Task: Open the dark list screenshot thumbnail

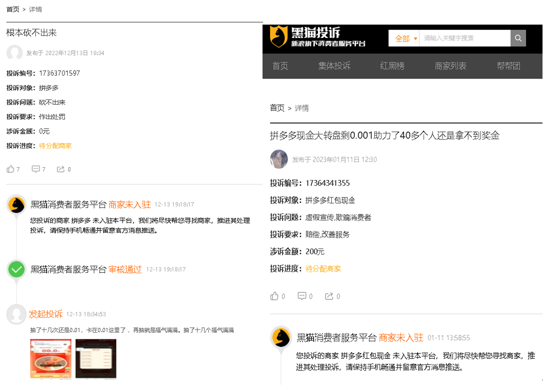Action: click(96, 359)
